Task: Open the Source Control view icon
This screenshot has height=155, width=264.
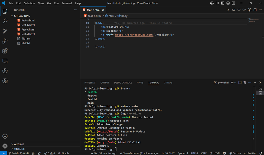Action: (x=5, y=31)
